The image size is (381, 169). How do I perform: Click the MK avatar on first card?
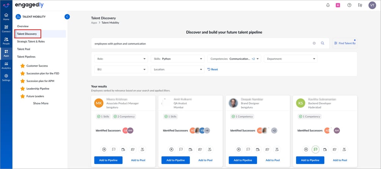coord(99,103)
